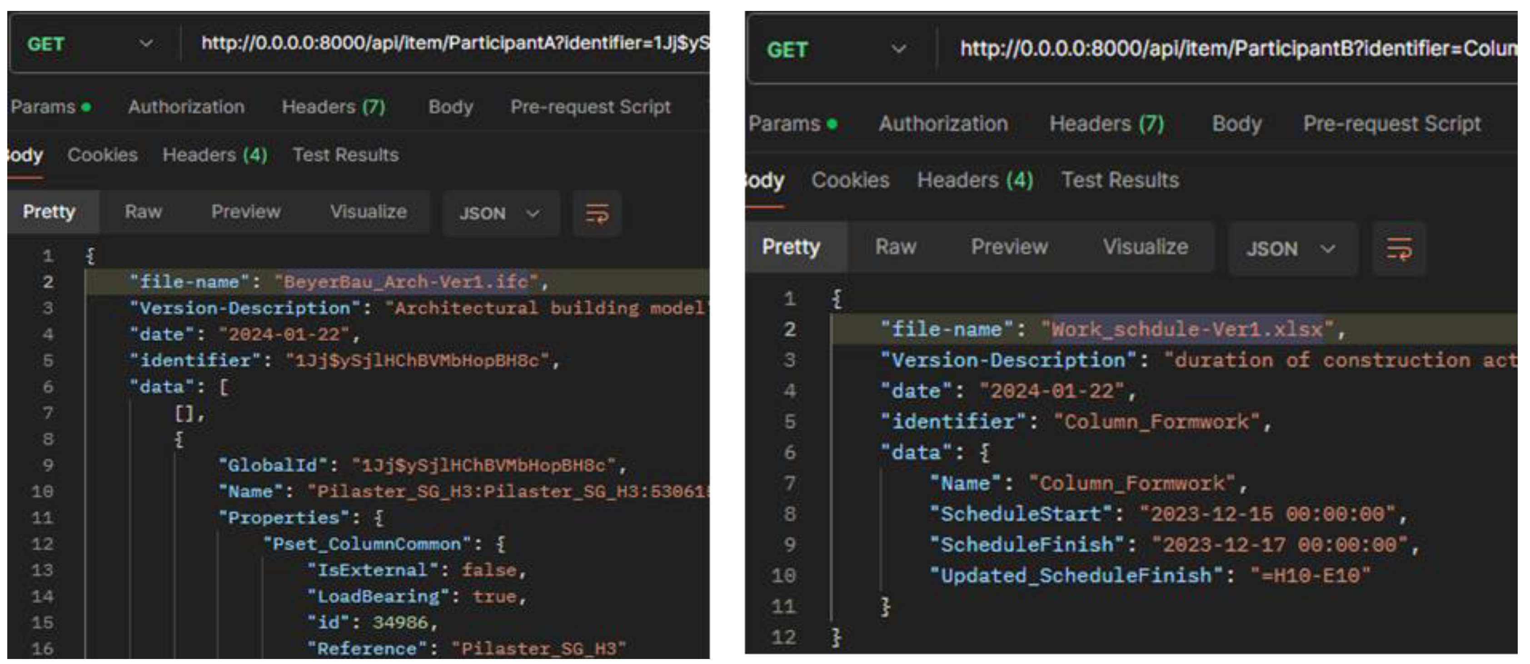Toggle word wrap icon in right window
Image resolution: width=1530 pixels, height=664 pixels.
pyautogui.click(x=1399, y=248)
